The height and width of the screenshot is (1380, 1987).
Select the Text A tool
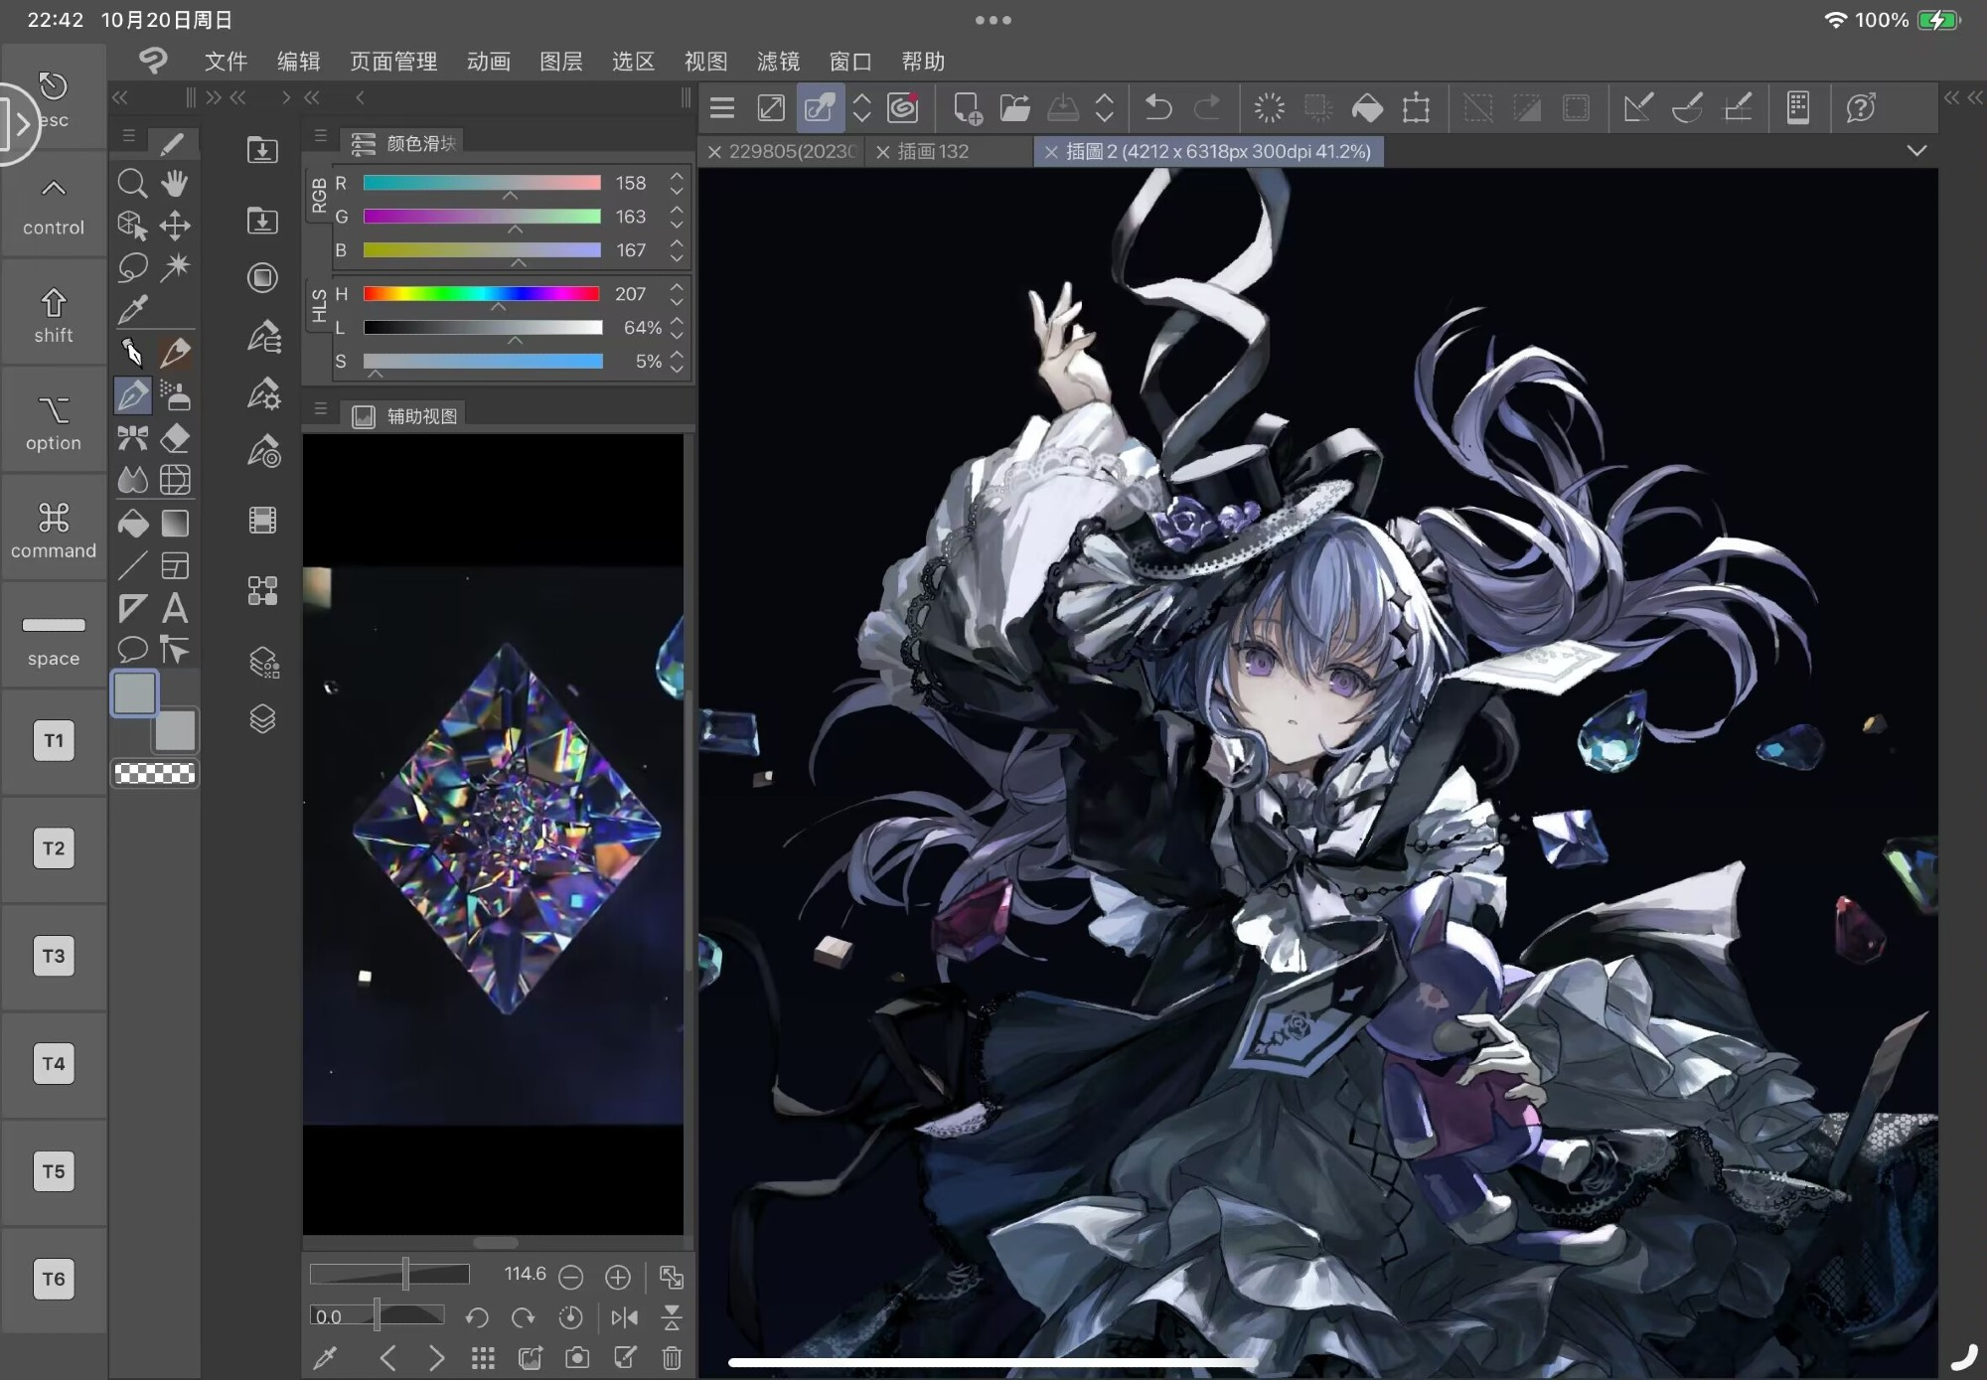[175, 608]
